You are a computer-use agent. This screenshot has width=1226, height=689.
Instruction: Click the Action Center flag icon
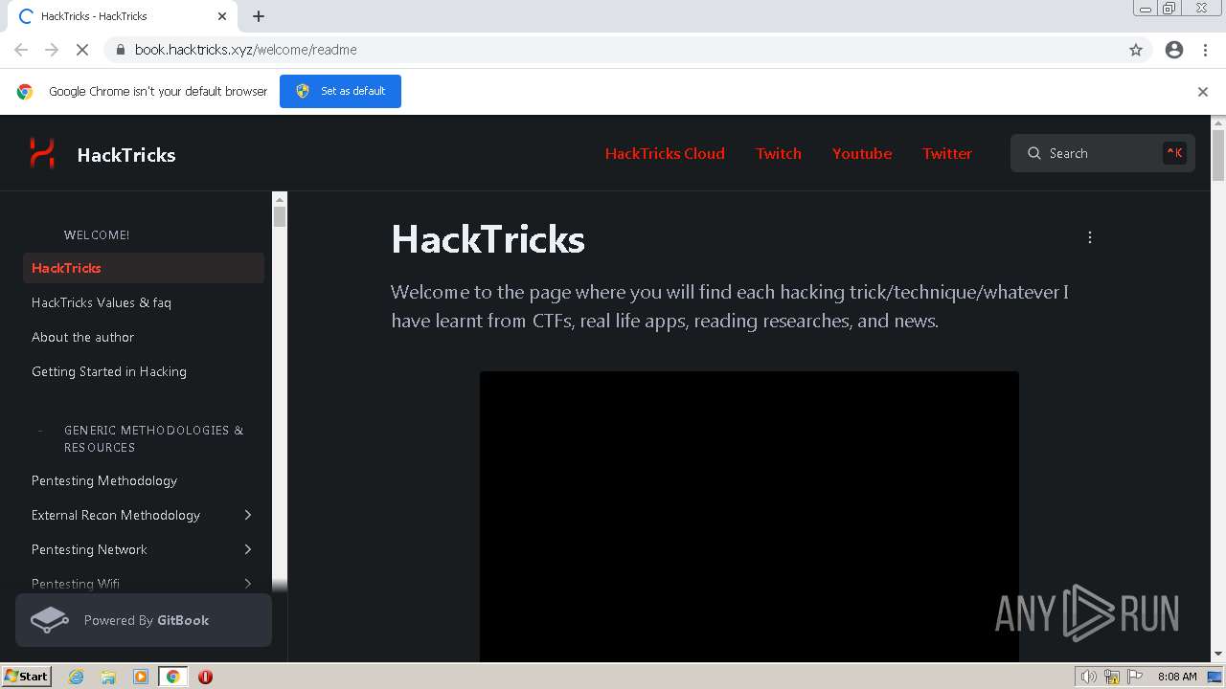coord(1135,677)
